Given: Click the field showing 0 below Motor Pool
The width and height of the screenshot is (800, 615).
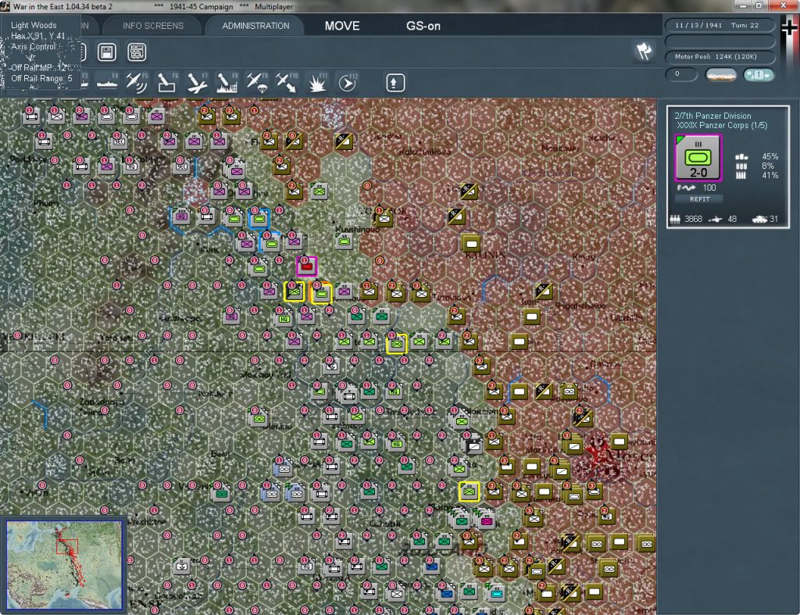Looking at the screenshot, I should click(x=680, y=74).
